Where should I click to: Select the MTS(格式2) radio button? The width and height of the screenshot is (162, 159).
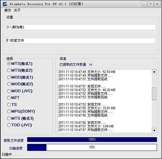(9, 70)
